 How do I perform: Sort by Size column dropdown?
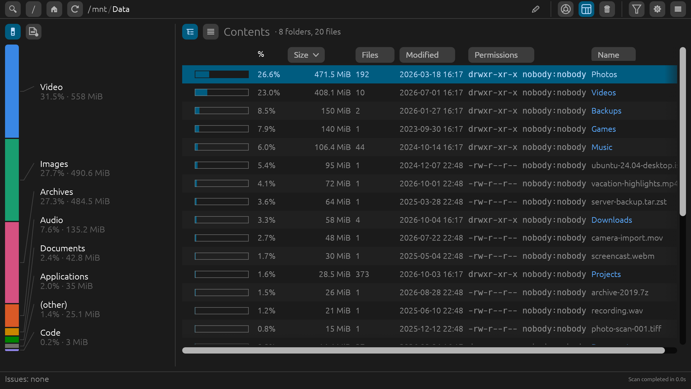(x=306, y=55)
